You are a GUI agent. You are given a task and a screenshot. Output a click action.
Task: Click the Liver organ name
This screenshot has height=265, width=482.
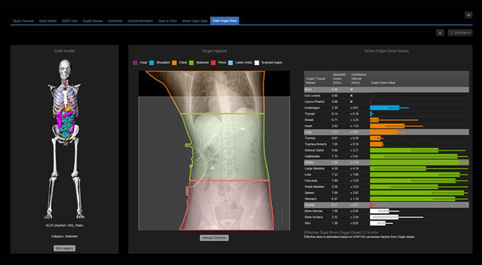308,175
